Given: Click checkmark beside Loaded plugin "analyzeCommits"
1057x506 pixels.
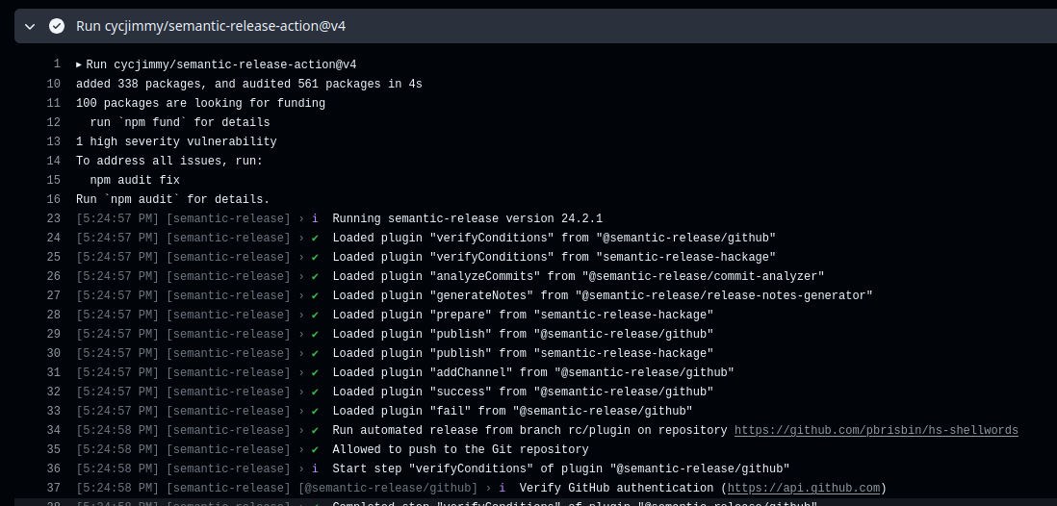Looking at the screenshot, I should coord(315,276).
